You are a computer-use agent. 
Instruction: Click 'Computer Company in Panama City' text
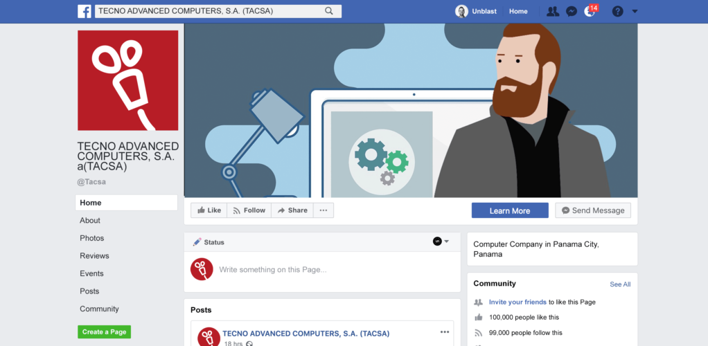click(536, 249)
